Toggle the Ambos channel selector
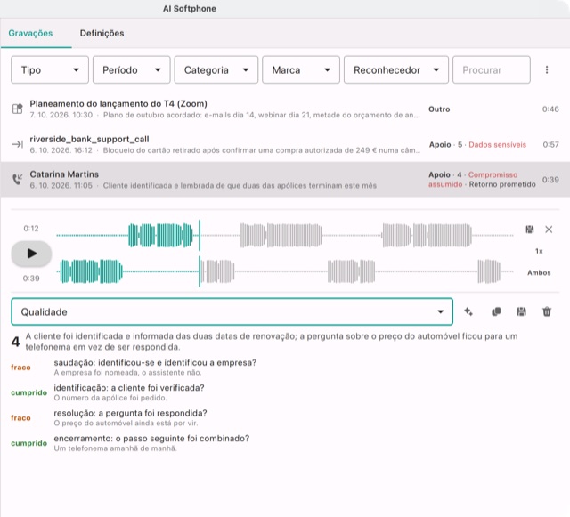Viewport: 570px width, 517px height. click(x=539, y=272)
